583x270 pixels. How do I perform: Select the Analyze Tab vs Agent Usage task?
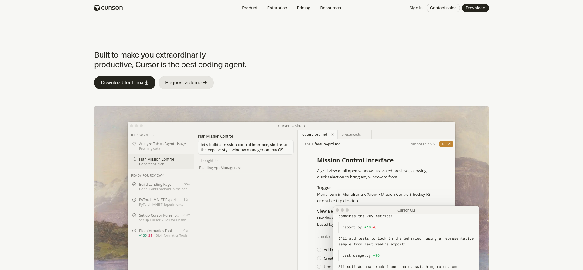point(161,146)
